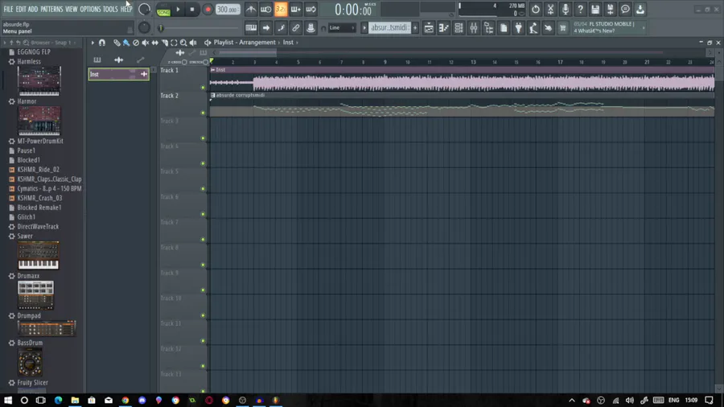This screenshot has height=407, width=724.
Task: Open the Inst audio clip menu
Action: click(x=213, y=70)
